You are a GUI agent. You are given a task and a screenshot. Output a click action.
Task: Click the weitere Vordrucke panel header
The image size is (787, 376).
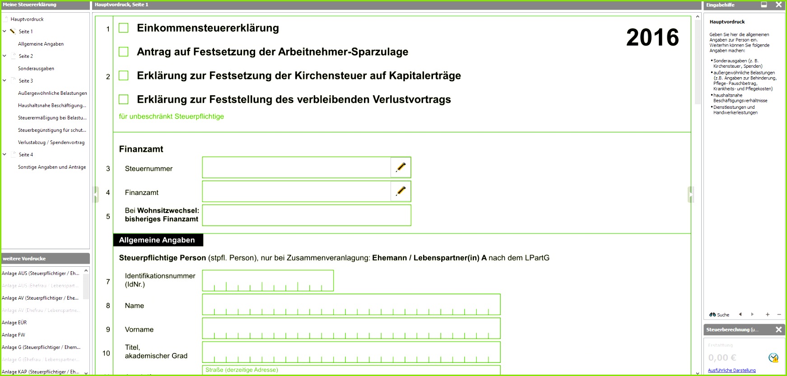(46, 259)
